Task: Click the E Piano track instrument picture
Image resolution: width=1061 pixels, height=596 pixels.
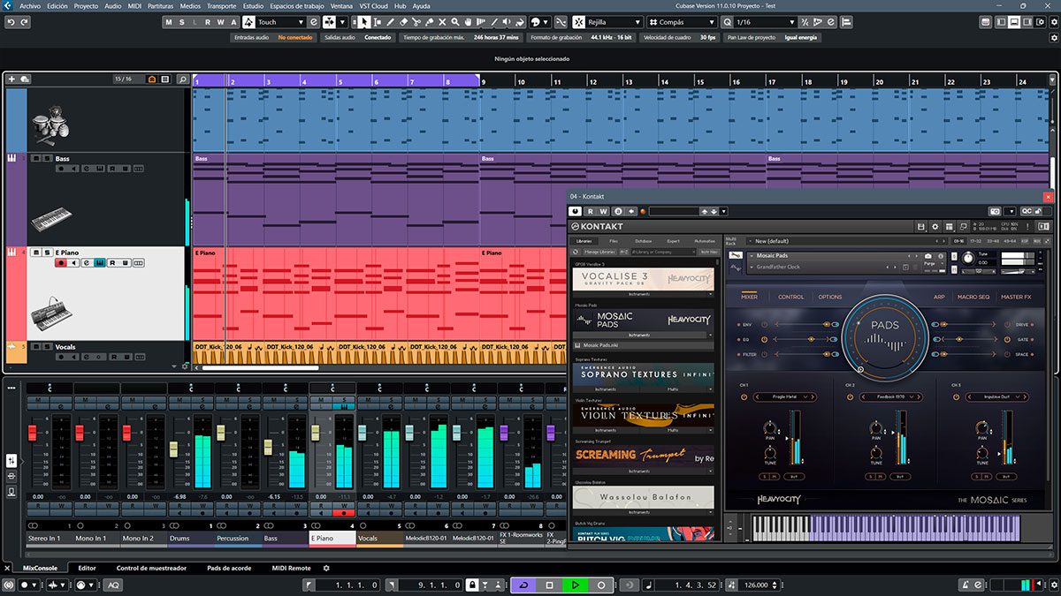Action: pos(51,313)
